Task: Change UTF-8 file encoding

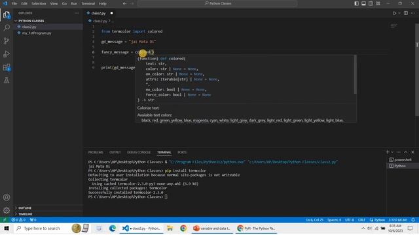Action: point(349,220)
